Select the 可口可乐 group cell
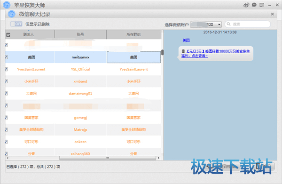Viewport: 282px width, 184px height. point(133,142)
